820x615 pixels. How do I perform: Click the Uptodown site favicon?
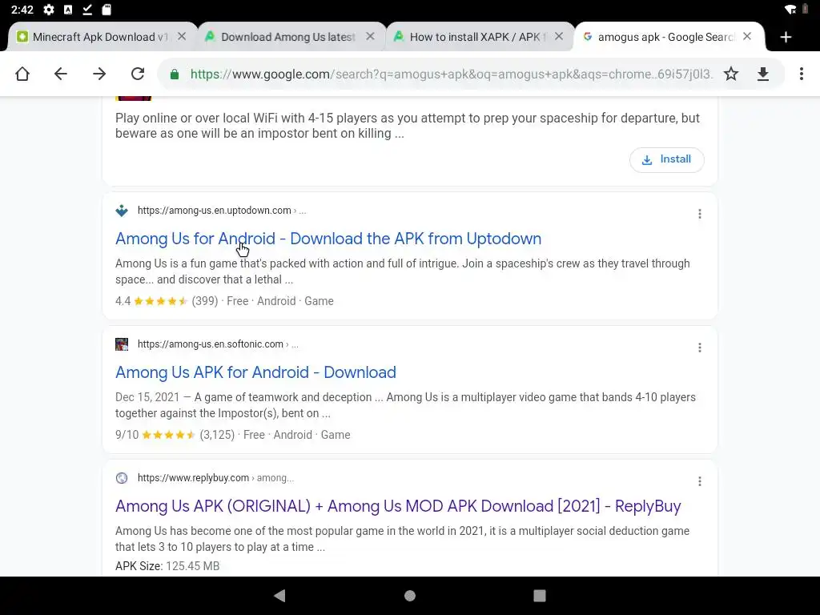122,211
